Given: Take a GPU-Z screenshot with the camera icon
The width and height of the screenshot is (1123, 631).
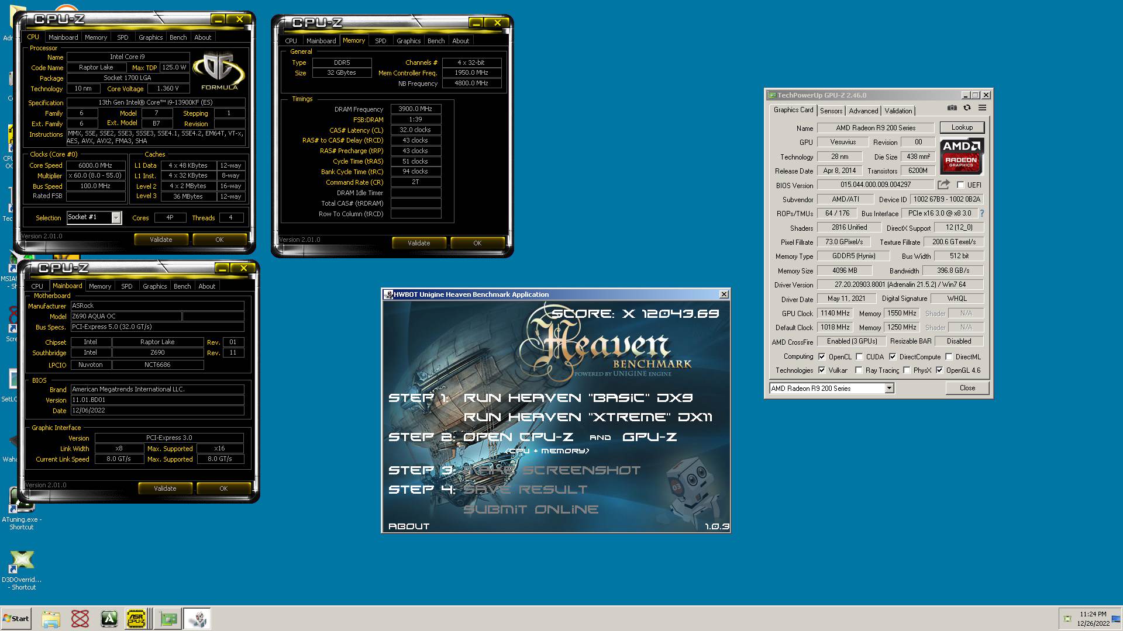Looking at the screenshot, I should [x=952, y=108].
